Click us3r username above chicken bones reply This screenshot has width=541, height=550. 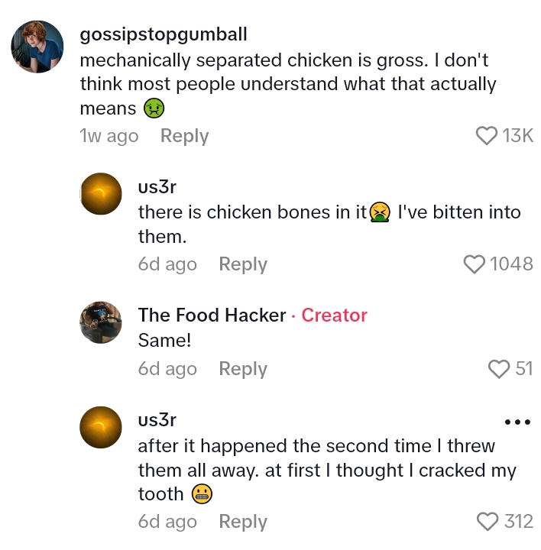(157, 188)
